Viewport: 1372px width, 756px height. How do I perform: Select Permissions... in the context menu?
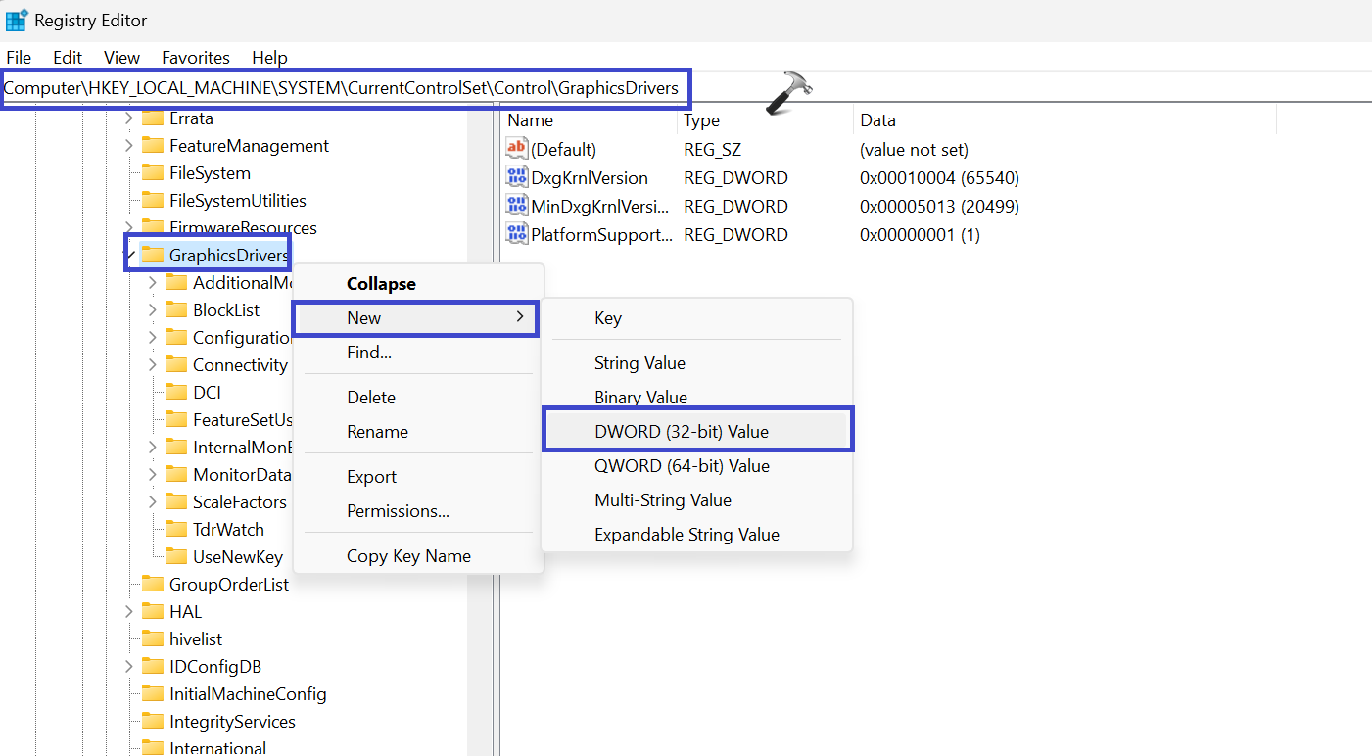click(x=398, y=511)
